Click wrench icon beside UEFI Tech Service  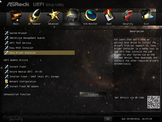[x=7, y=43]
